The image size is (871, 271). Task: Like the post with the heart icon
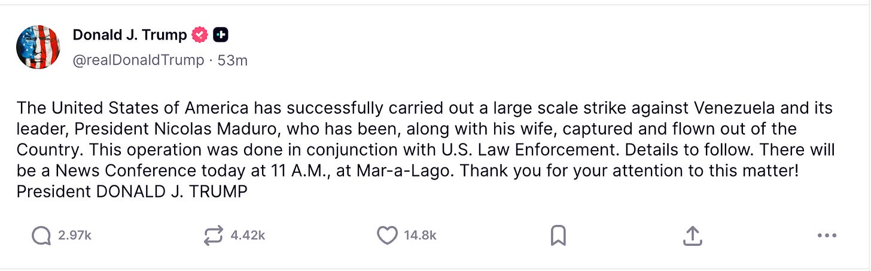[387, 236]
